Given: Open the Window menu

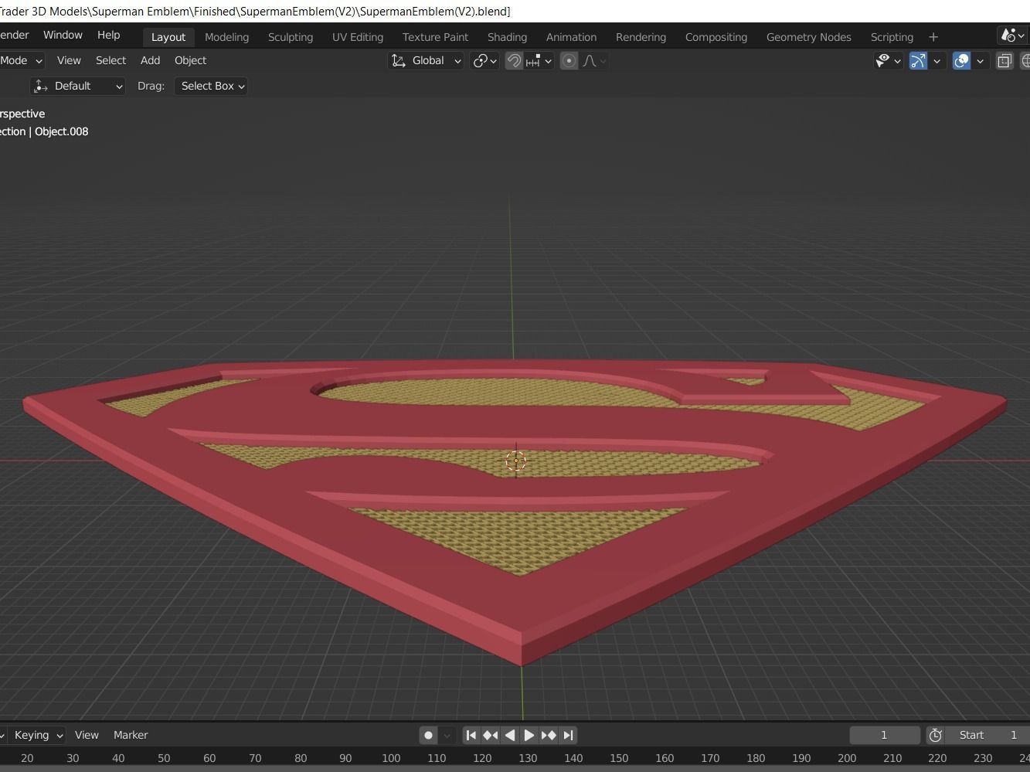Looking at the screenshot, I should tap(63, 35).
